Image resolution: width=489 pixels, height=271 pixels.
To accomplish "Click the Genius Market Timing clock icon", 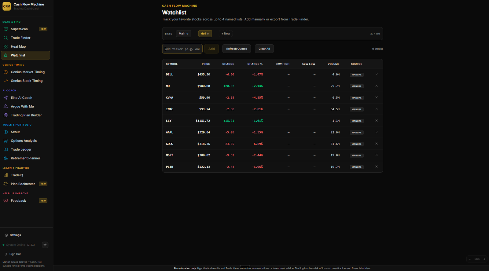I will [6, 72].
